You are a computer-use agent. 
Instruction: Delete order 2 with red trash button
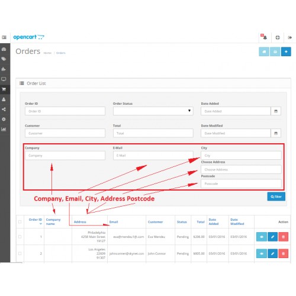pos(284,253)
